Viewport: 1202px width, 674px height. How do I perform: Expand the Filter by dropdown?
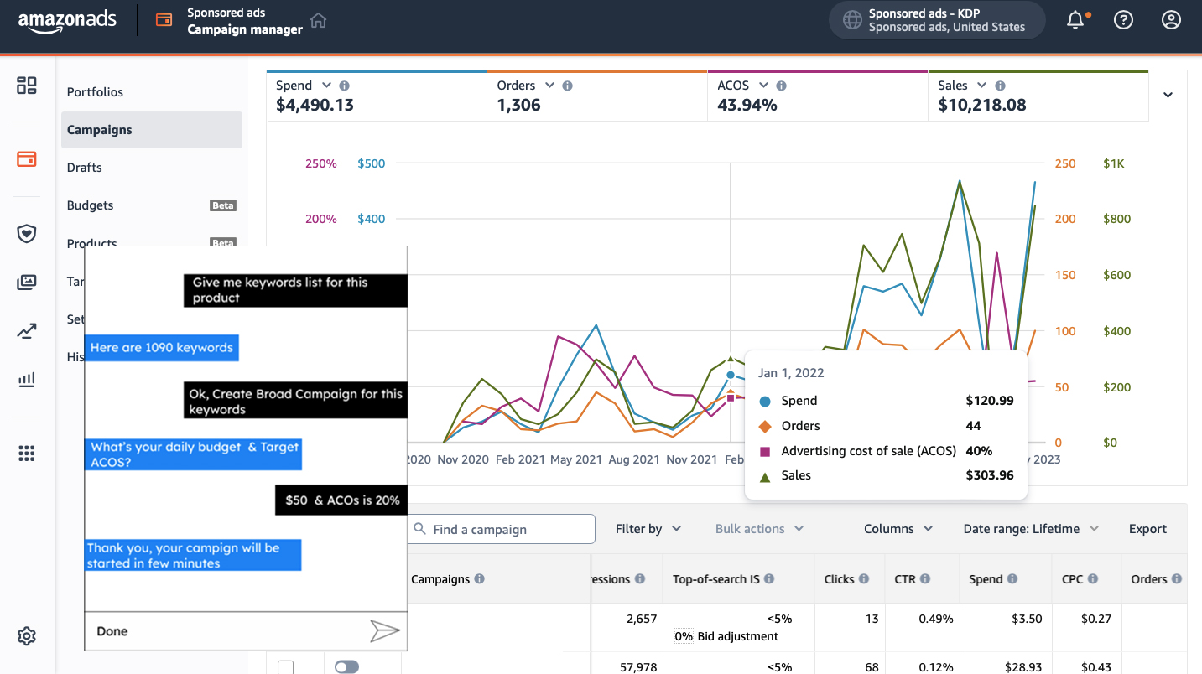coord(648,529)
